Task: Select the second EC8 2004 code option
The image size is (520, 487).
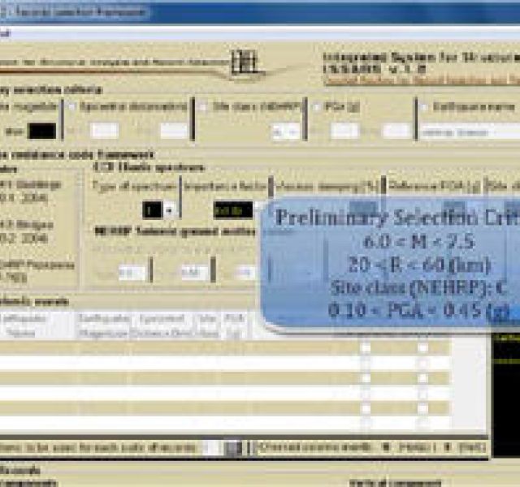Action: click(x=27, y=231)
